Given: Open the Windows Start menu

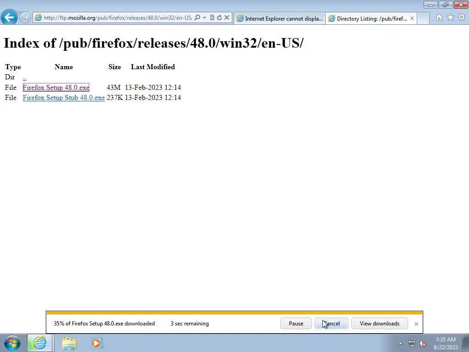Looking at the screenshot, I should [x=12, y=343].
